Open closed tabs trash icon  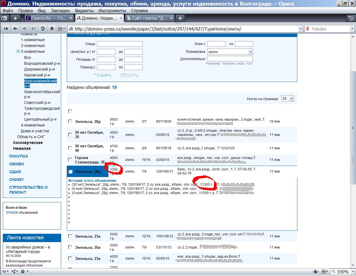351,18
